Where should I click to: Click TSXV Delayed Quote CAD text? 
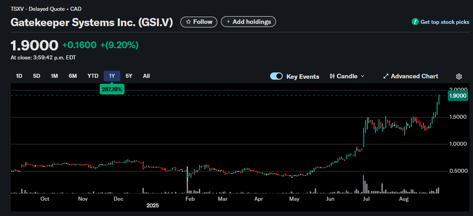(x=46, y=9)
